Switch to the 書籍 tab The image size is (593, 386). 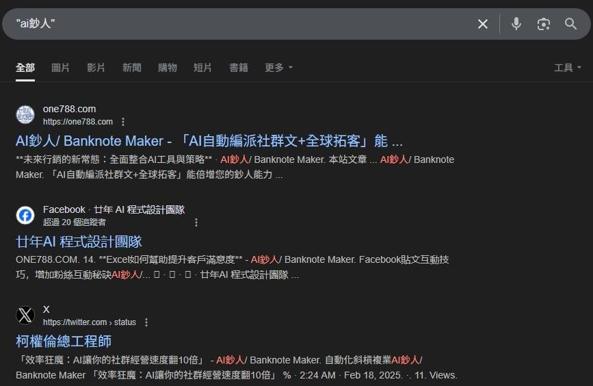pos(239,68)
